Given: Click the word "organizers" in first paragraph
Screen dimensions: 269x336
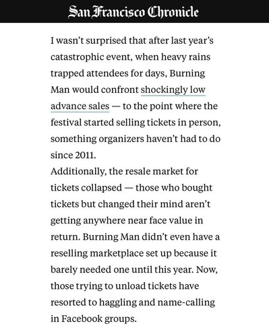Looking at the screenshot, I should pos(121,139).
